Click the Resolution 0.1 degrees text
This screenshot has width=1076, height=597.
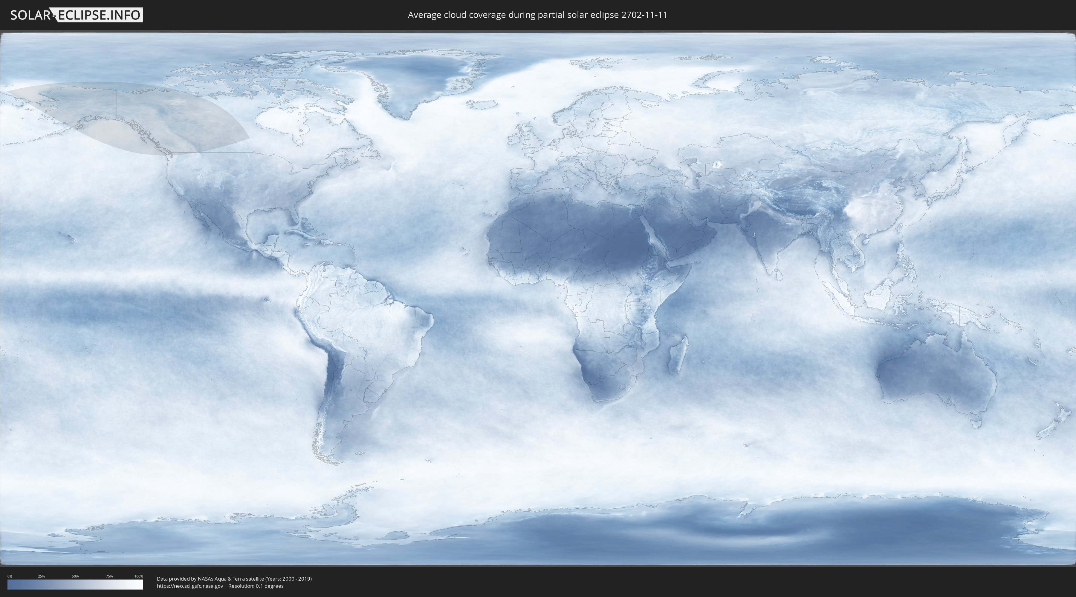click(x=256, y=586)
